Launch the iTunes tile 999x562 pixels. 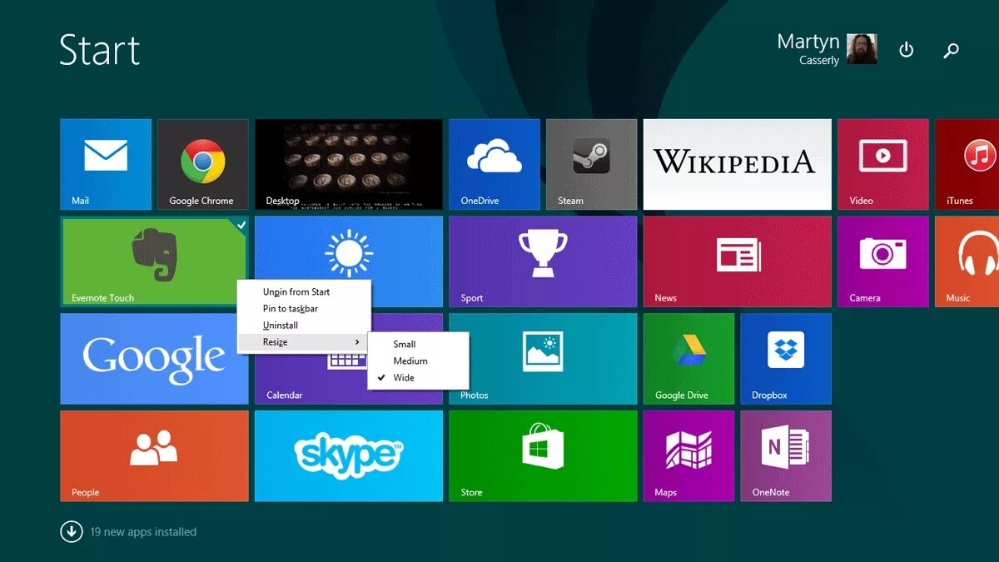click(x=967, y=164)
